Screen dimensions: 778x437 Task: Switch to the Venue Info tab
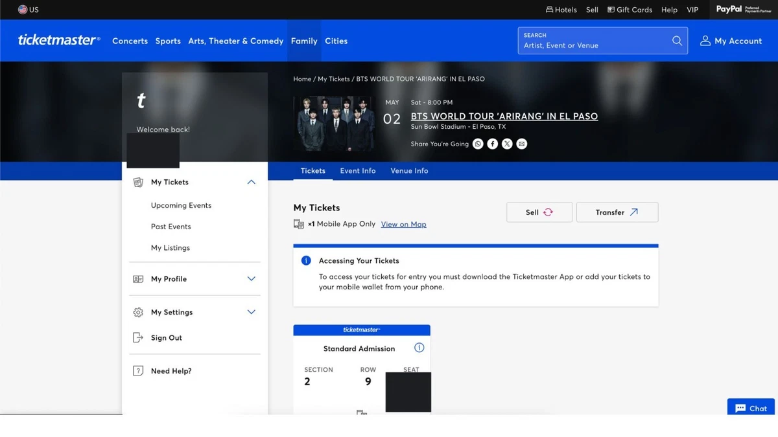[409, 171]
